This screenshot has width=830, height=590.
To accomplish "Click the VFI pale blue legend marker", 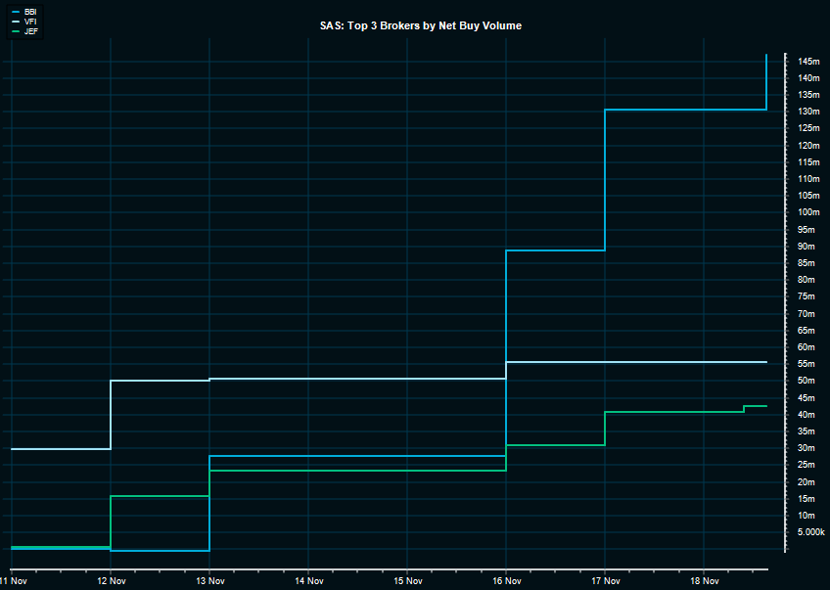I will pos(16,21).
